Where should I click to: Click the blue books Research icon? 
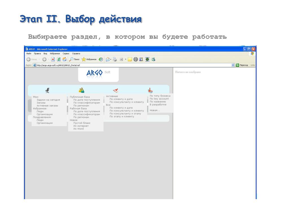click(x=141, y=59)
